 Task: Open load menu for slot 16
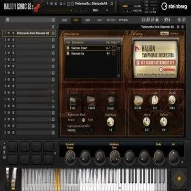pyautogui.click(x=53, y=132)
